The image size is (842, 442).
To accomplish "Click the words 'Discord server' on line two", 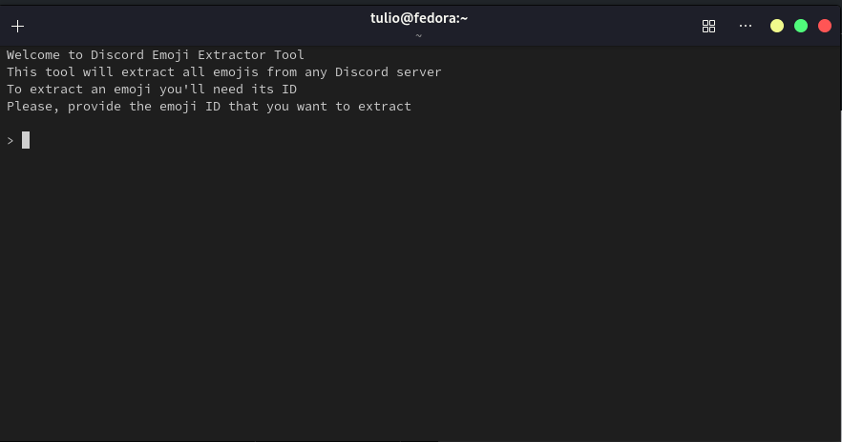I will (389, 71).
